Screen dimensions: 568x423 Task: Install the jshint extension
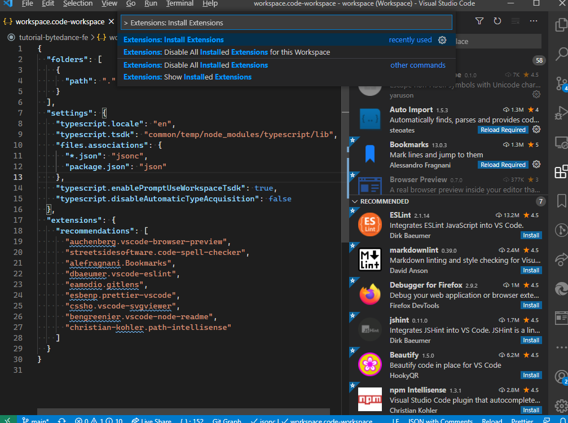531,340
